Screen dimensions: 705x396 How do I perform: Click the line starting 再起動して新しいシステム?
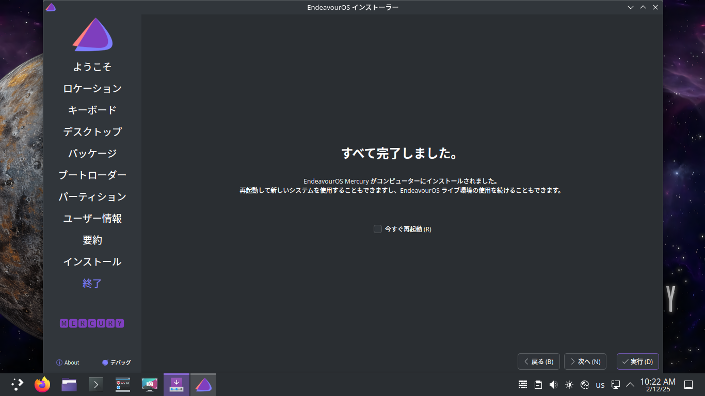point(400,190)
